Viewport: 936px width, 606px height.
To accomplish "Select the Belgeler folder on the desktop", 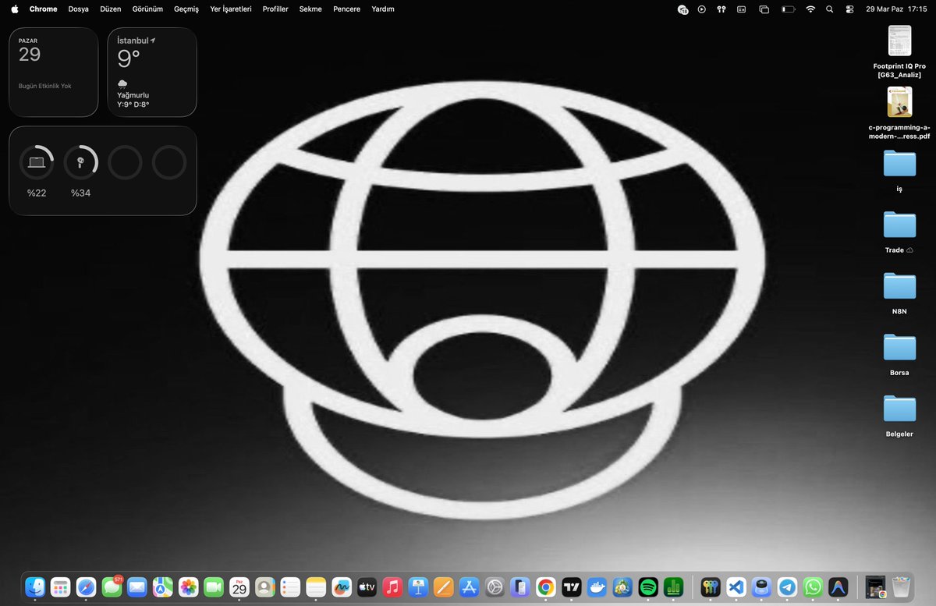I will 899,416.
